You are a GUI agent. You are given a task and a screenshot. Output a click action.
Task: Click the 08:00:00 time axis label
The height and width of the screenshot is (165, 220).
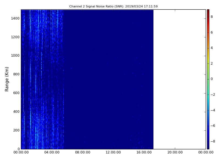(83, 152)
